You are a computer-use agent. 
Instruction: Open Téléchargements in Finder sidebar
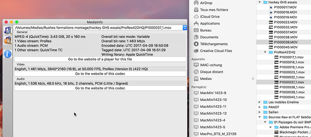(x=214, y=44)
